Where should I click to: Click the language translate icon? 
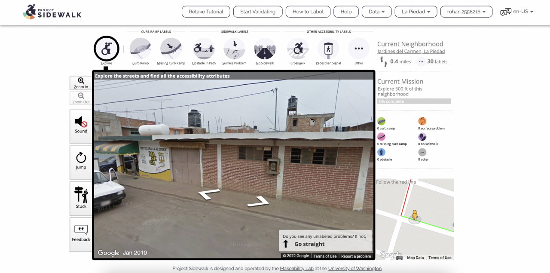506,12
